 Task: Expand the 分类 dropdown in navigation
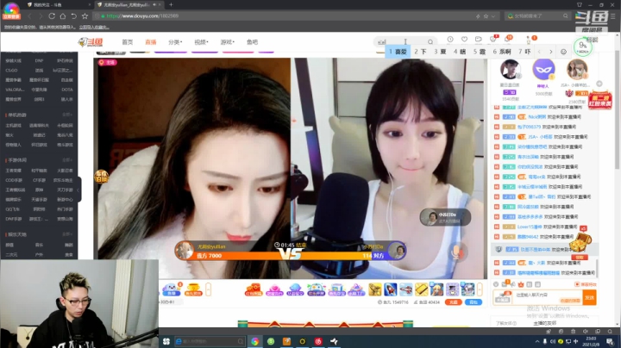point(175,42)
